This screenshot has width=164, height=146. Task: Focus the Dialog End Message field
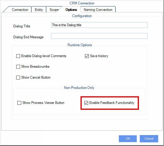point(99,36)
